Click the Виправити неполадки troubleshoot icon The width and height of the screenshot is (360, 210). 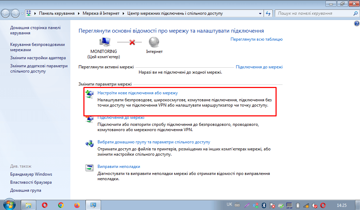coord(89,168)
